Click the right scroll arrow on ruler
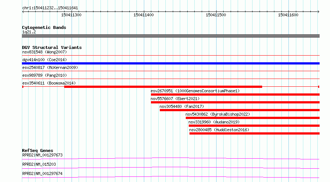This screenshot has width=330, height=182. click(319, 12)
